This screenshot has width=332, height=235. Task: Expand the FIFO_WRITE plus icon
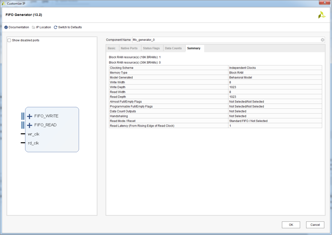tap(30, 116)
